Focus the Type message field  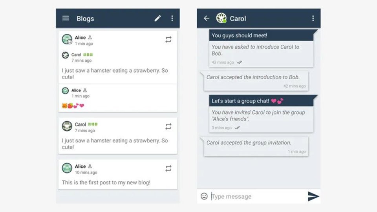click(258, 196)
